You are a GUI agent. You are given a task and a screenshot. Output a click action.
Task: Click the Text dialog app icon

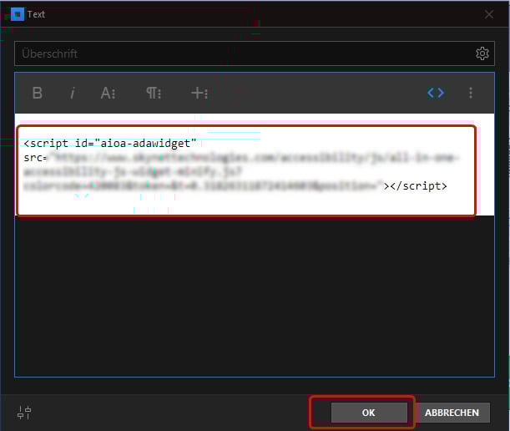[x=18, y=14]
